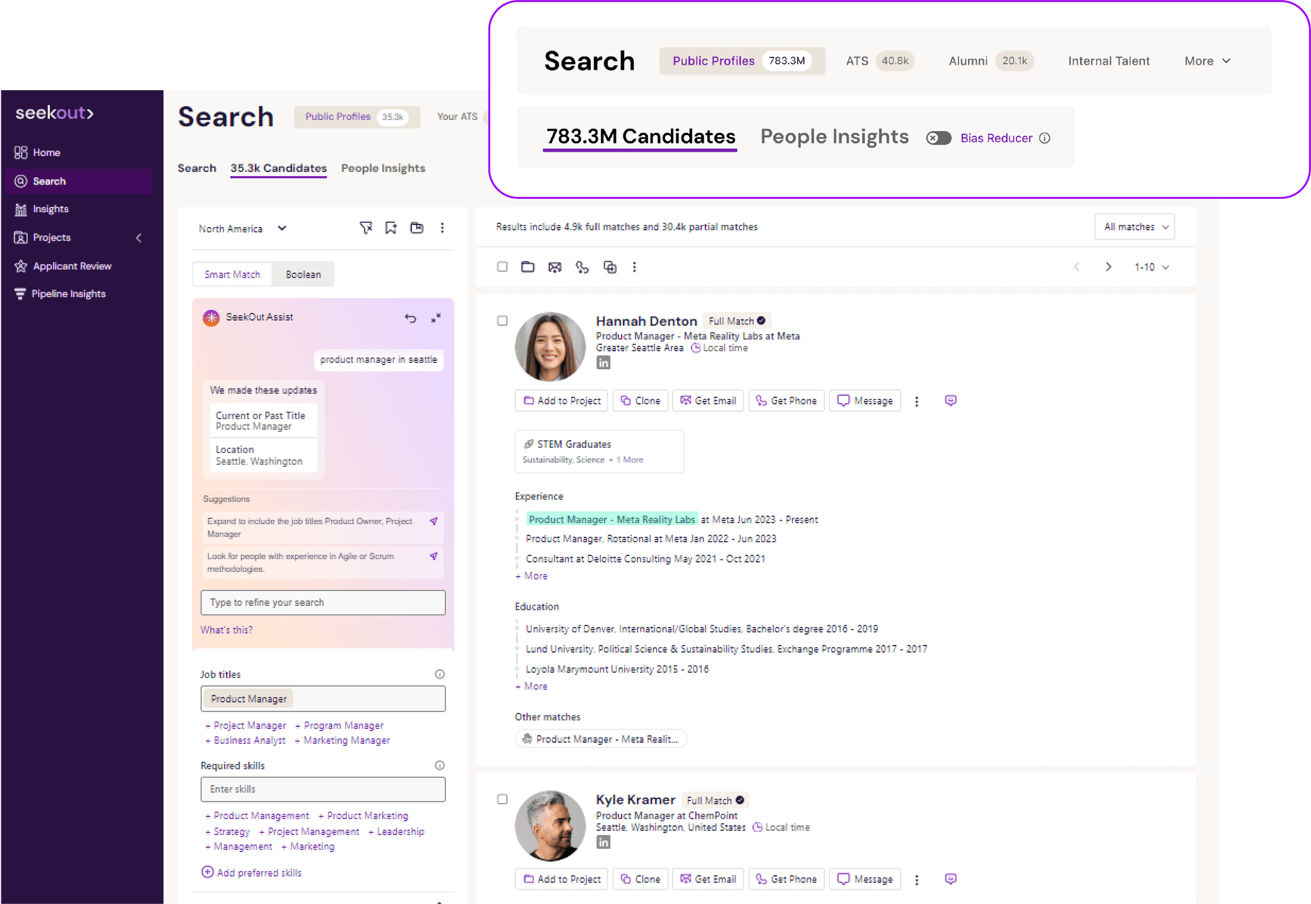This screenshot has height=904, width=1311.
Task: Switch to the Boolean tab
Action: [x=303, y=274]
